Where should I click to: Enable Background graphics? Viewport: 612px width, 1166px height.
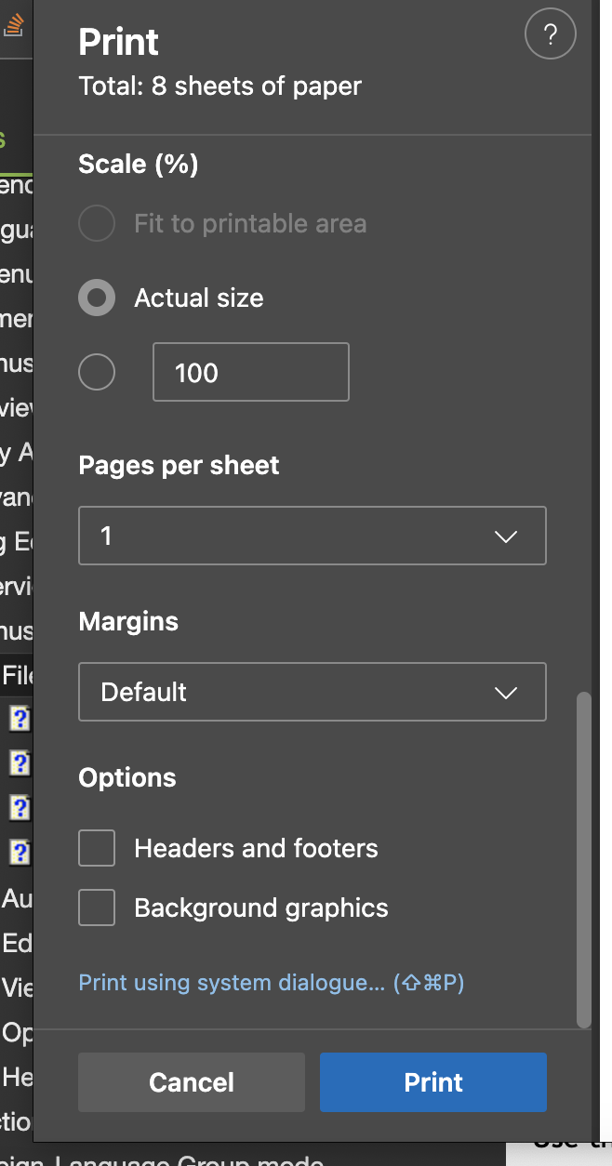tap(97, 908)
